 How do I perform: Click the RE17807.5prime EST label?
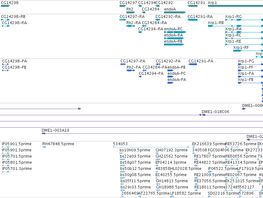210,156
